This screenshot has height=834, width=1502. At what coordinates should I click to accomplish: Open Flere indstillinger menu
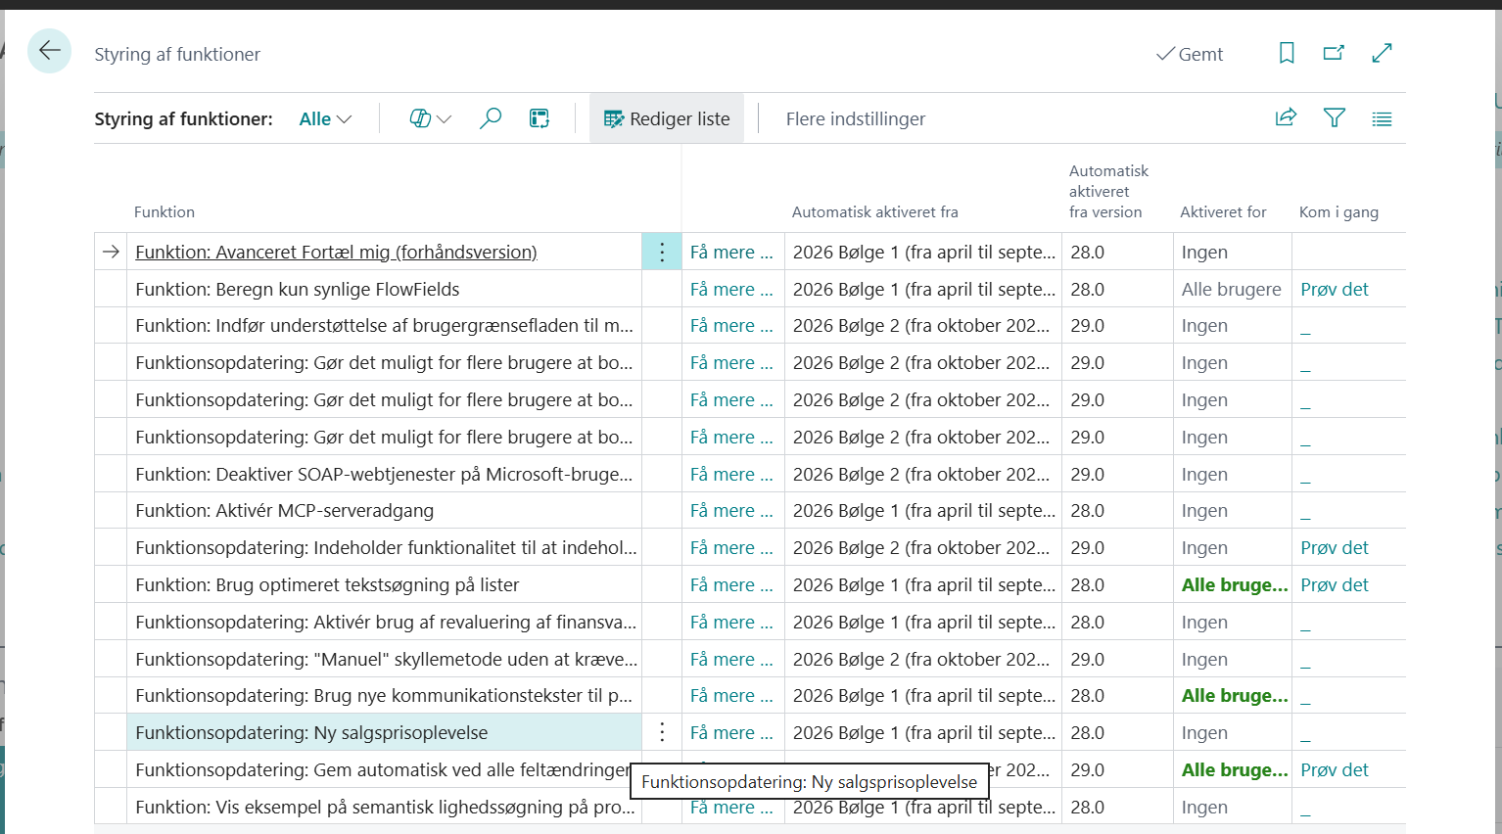coord(855,118)
